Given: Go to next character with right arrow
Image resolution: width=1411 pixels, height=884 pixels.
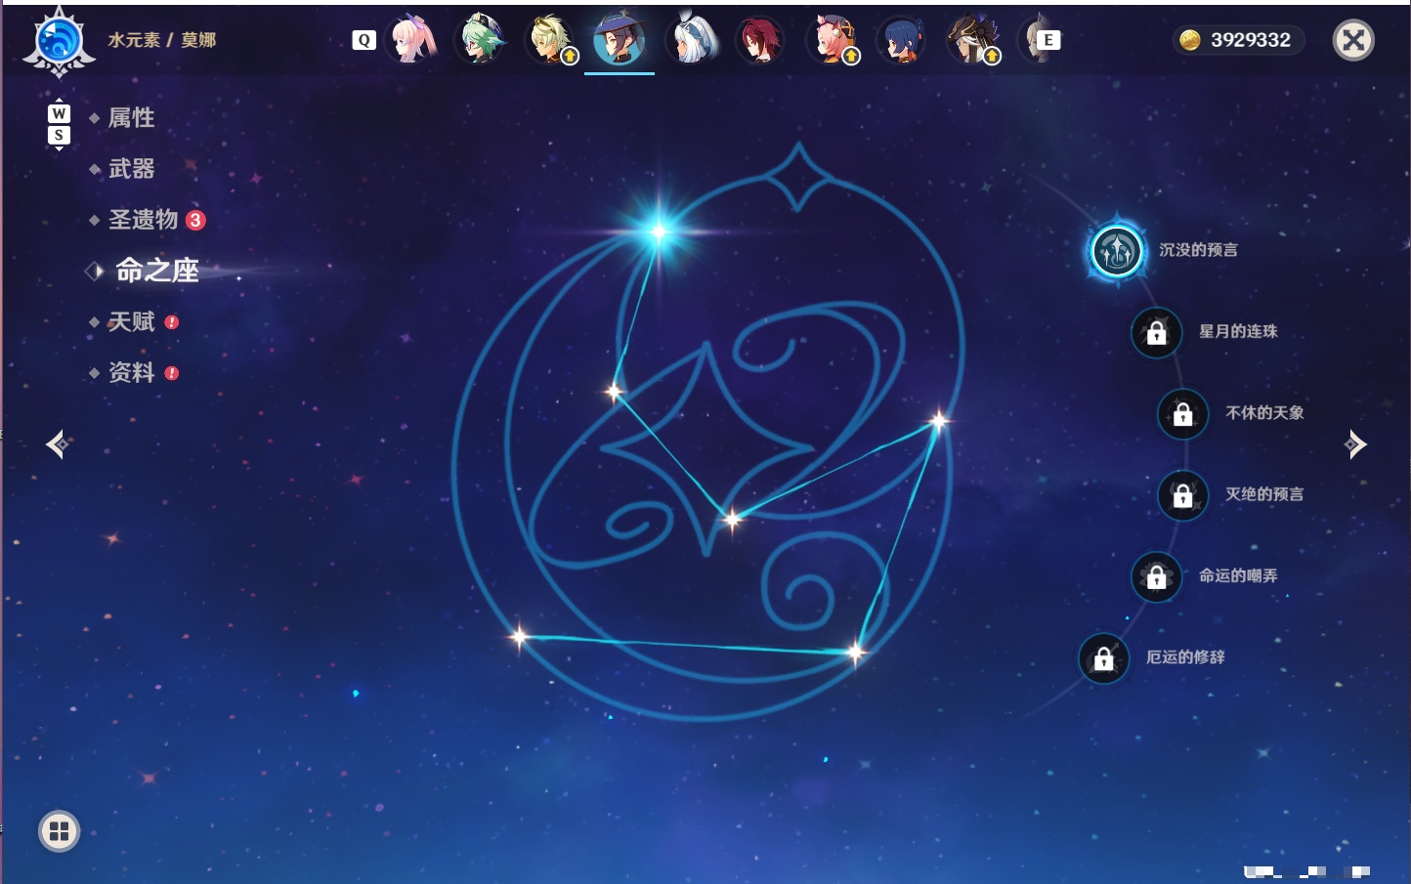Looking at the screenshot, I should pyautogui.click(x=1355, y=444).
